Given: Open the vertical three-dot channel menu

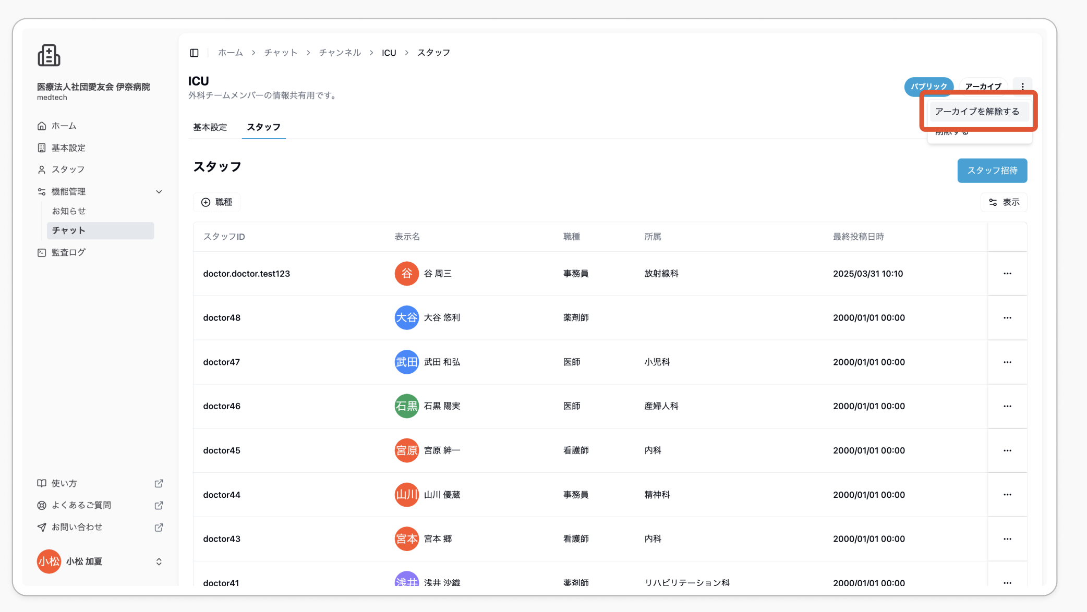Looking at the screenshot, I should point(1022,87).
